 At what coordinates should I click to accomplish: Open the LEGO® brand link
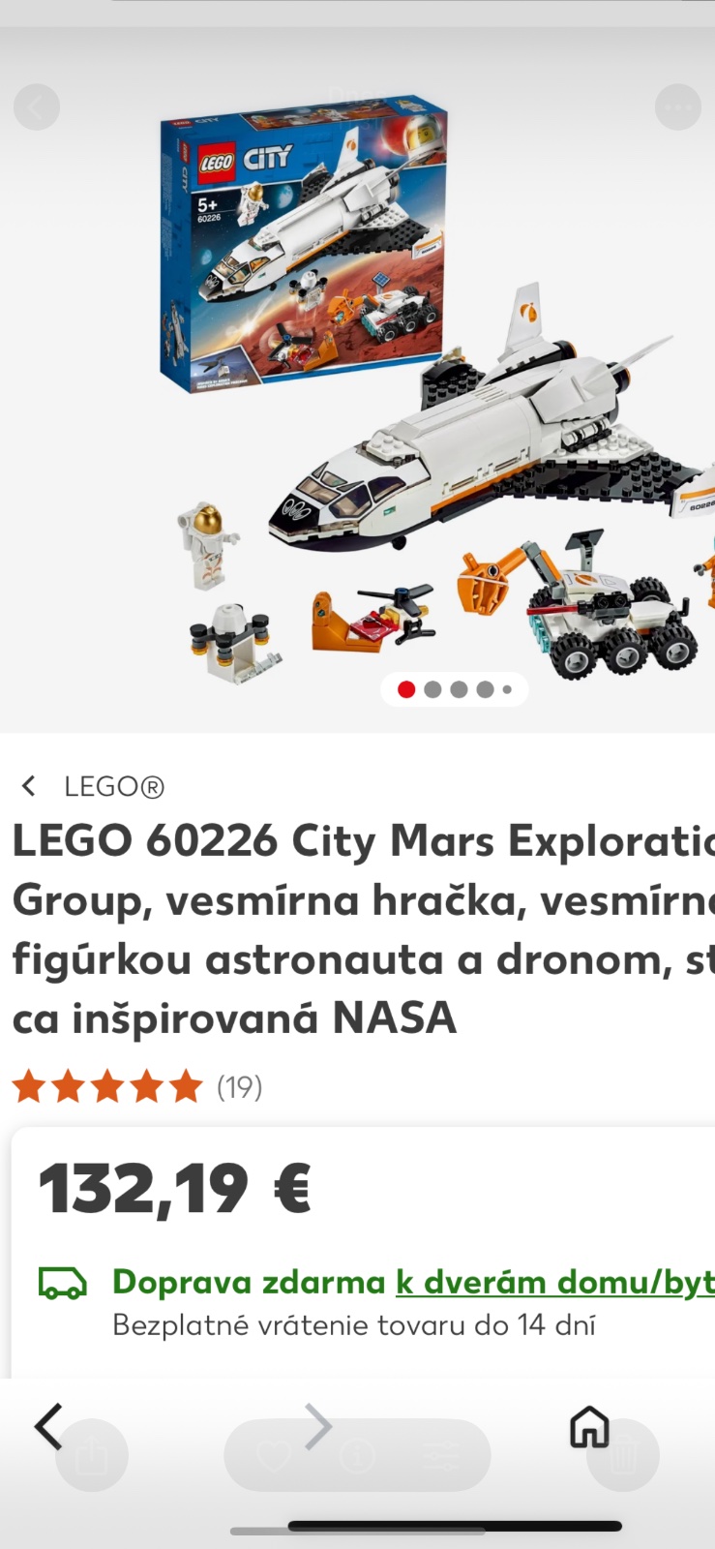point(114,786)
